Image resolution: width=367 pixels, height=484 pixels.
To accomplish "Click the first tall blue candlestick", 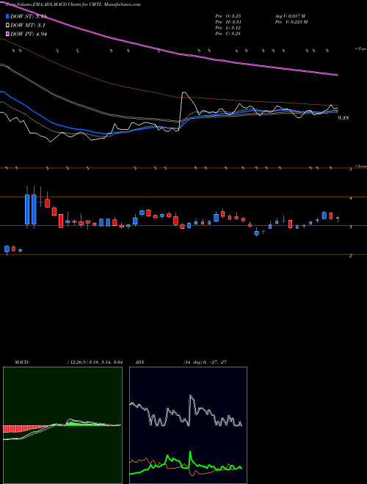I will (x=27, y=208).
